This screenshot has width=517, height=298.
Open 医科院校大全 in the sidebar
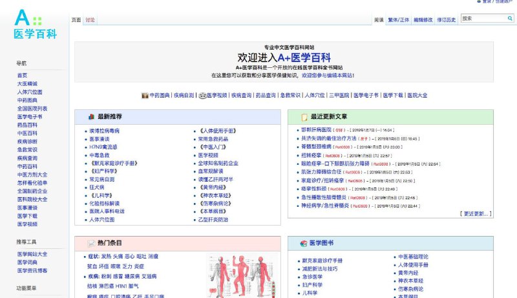pos(32,200)
